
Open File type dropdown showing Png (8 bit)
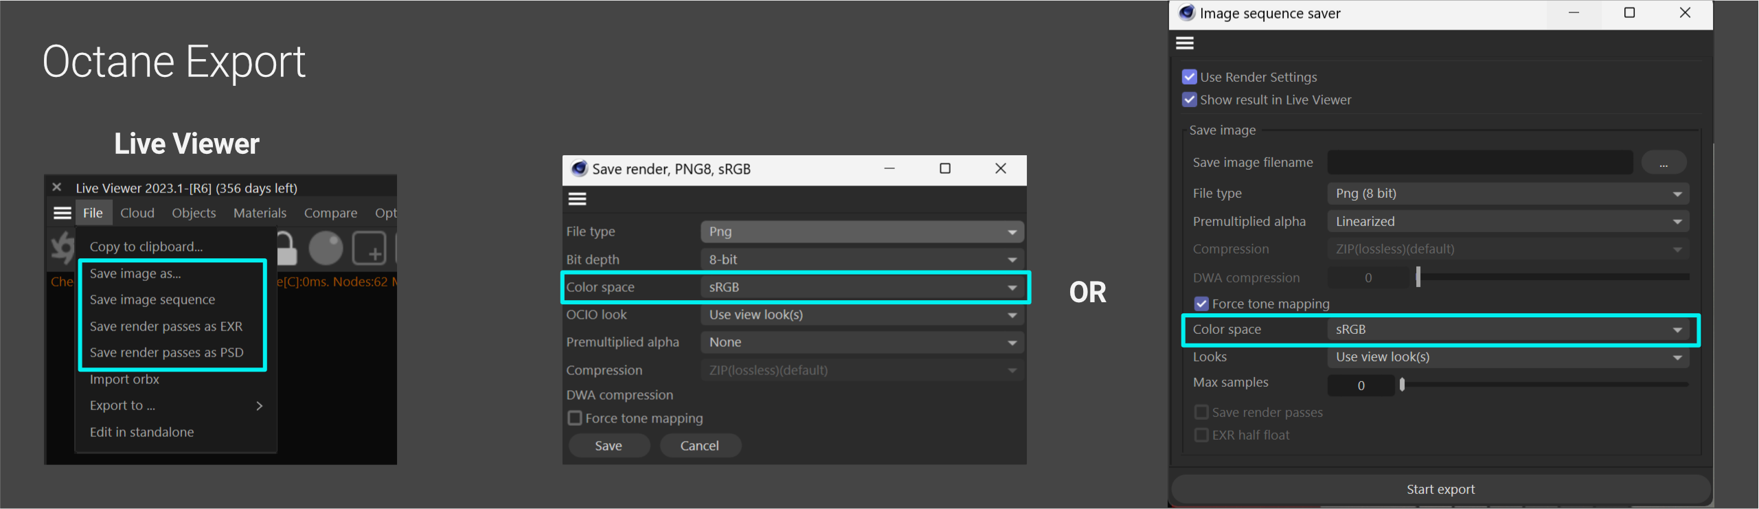click(1507, 194)
